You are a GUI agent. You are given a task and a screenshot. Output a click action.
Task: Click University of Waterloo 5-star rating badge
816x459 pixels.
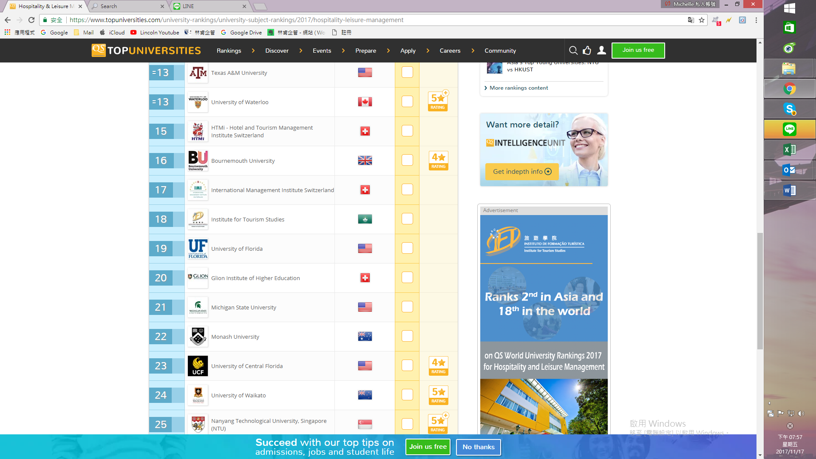[438, 102]
